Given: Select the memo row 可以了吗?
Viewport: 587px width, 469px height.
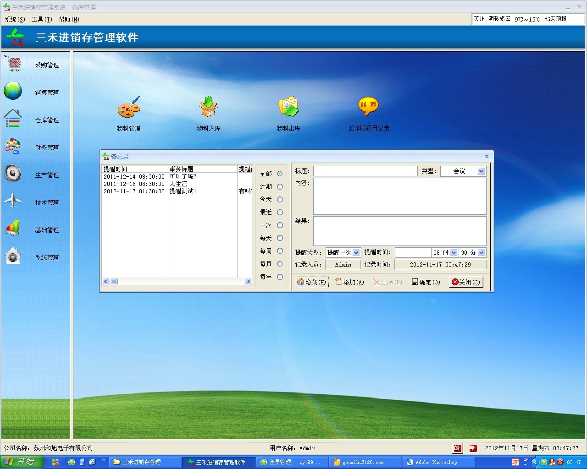Looking at the screenshot, I should pyautogui.click(x=177, y=176).
